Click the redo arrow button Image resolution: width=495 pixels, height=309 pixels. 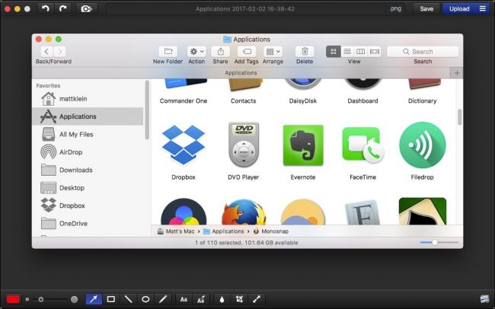[62, 8]
